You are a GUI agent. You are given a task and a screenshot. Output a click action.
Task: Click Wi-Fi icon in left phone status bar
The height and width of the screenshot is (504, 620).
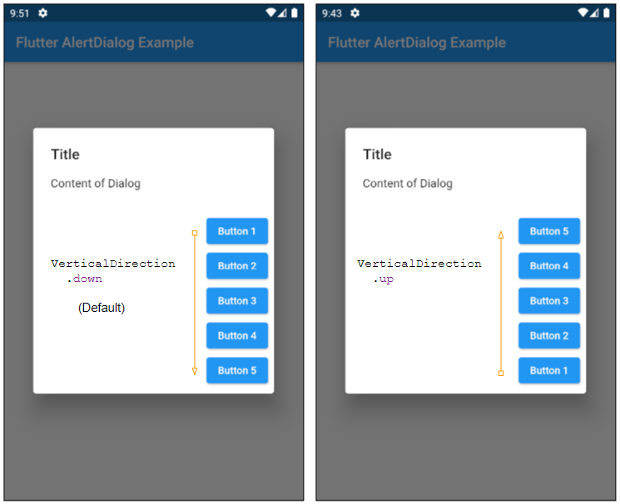(x=270, y=12)
